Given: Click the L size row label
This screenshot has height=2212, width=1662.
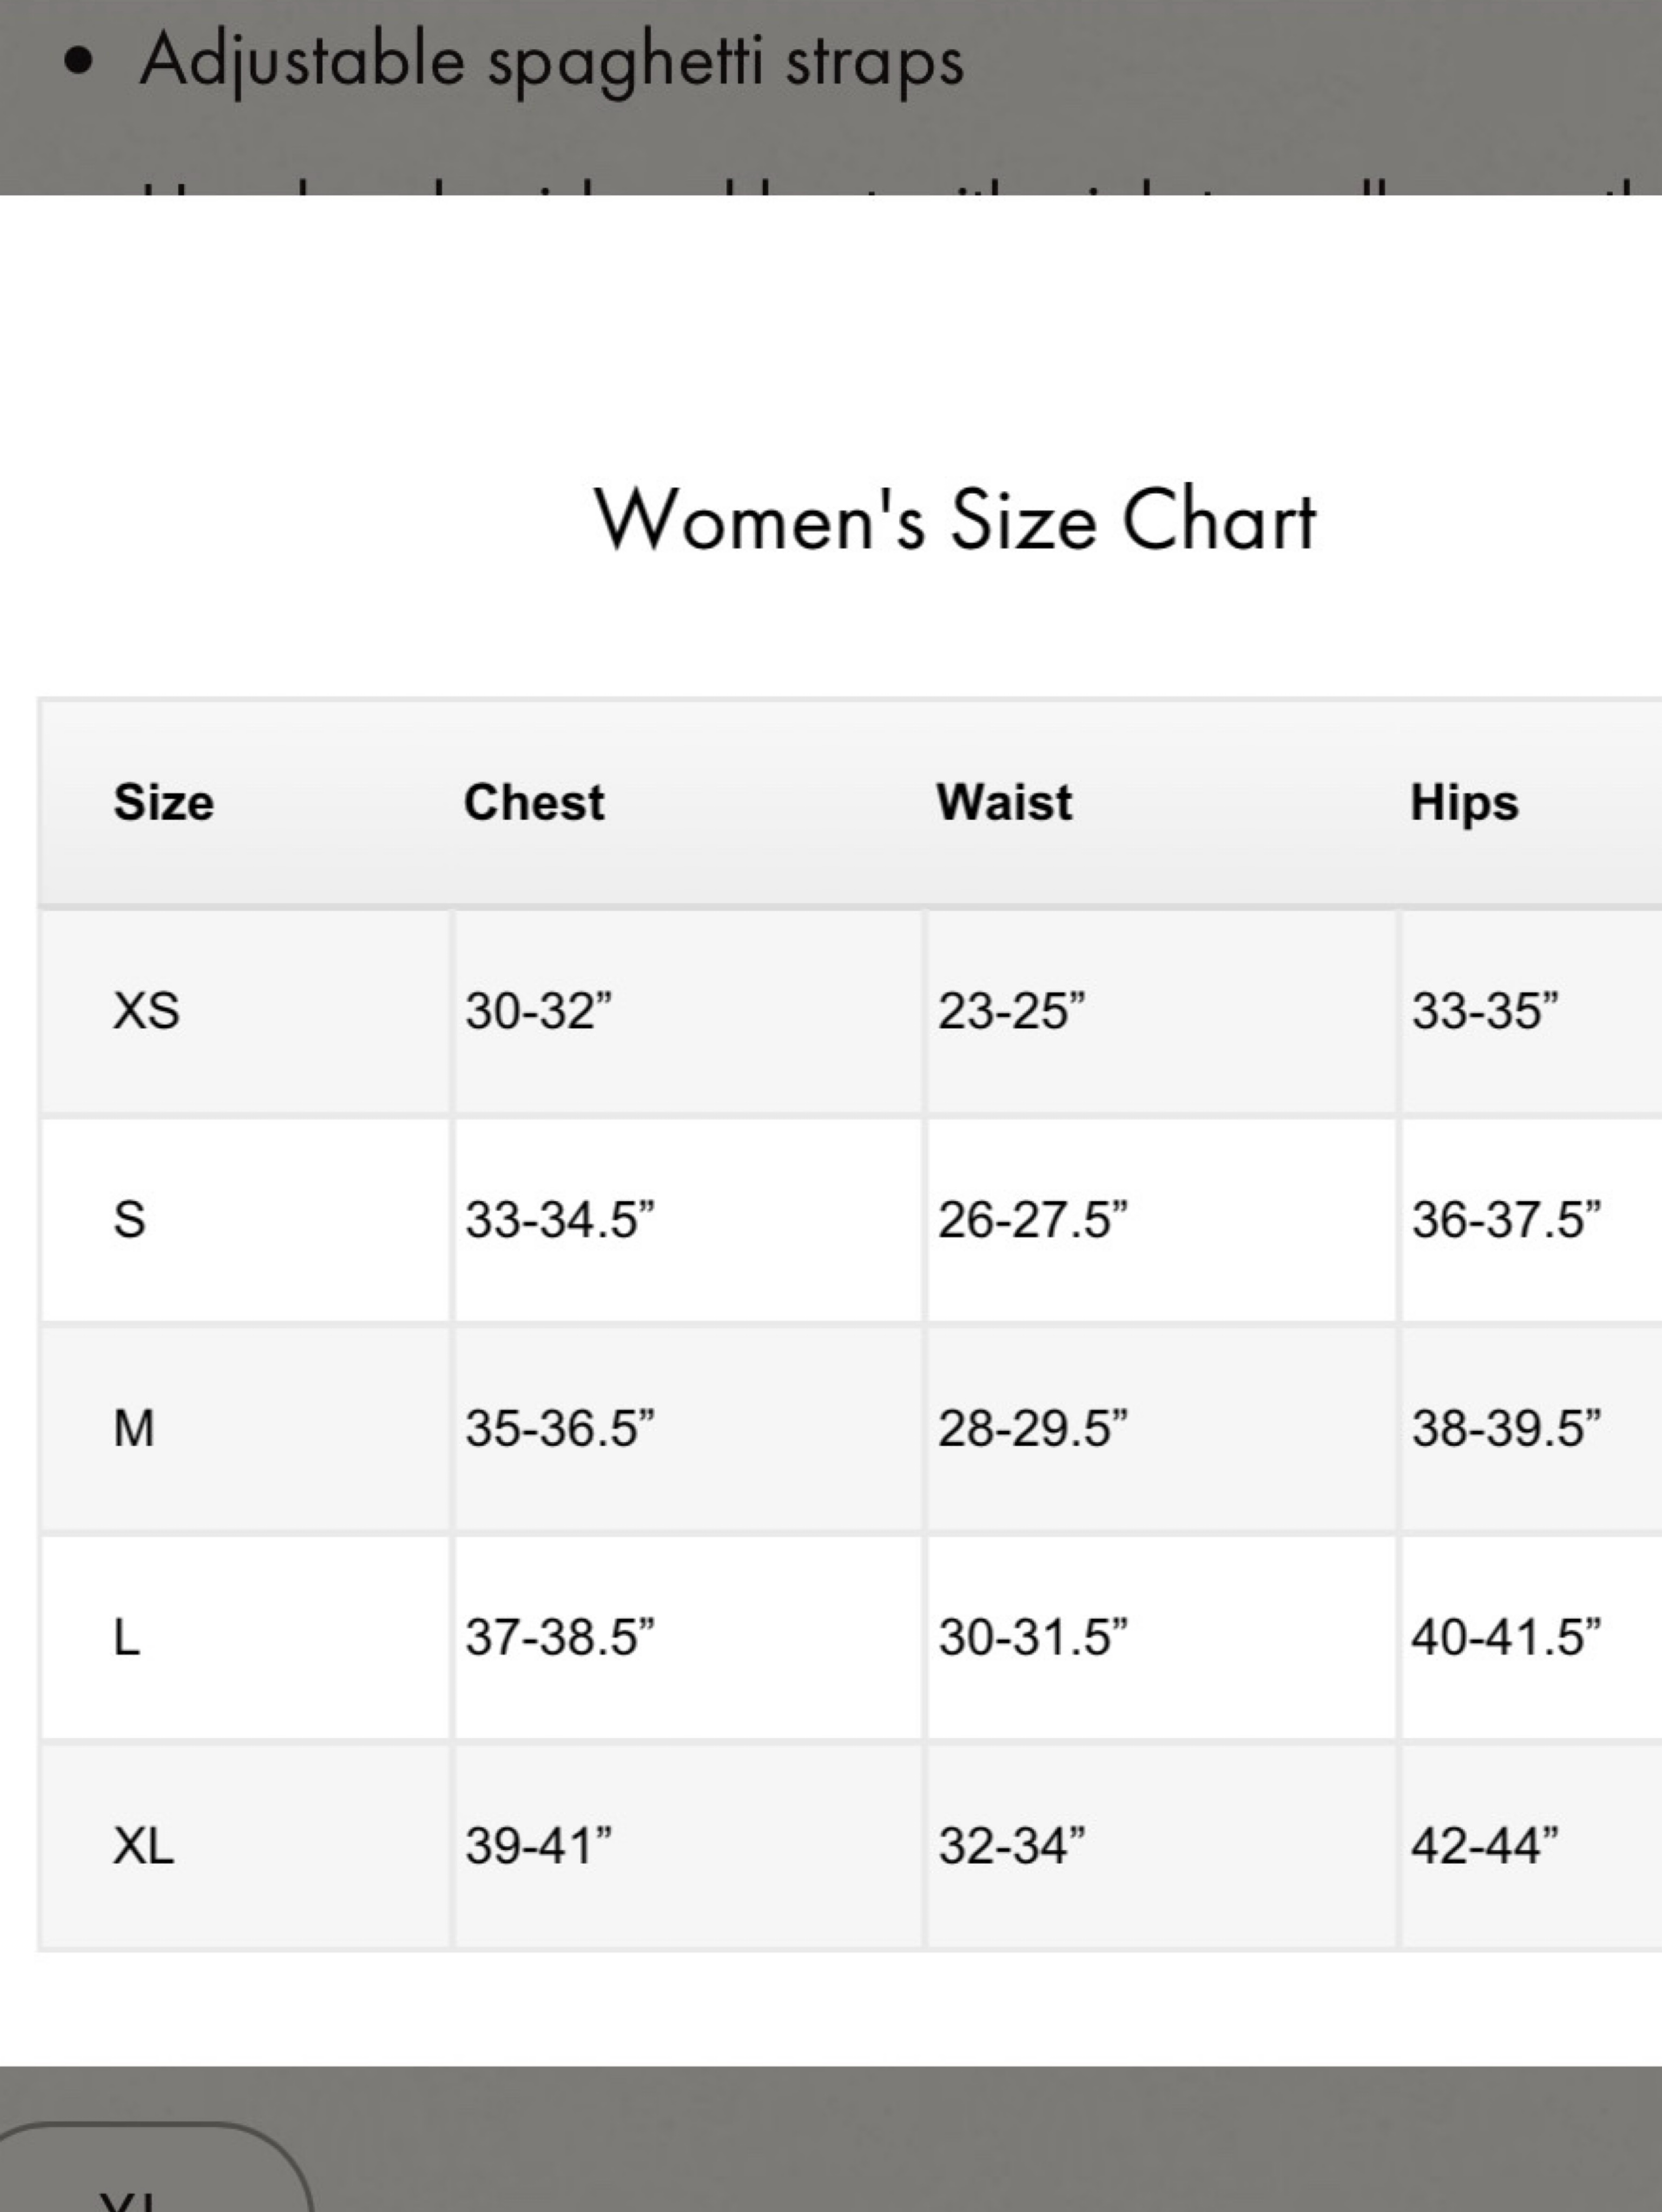Looking at the screenshot, I should [x=126, y=1636].
